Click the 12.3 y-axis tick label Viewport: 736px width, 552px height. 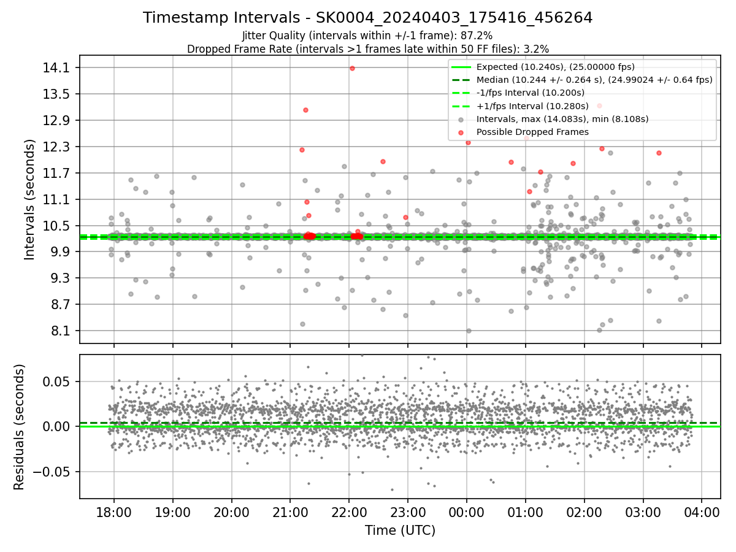[57, 147]
